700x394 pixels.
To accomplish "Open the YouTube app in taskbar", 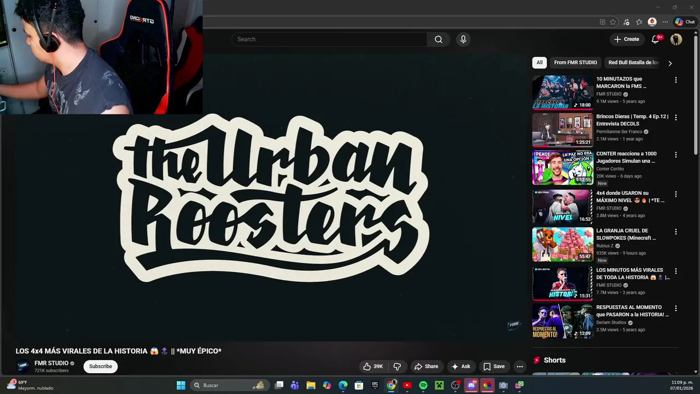I will click(407, 385).
